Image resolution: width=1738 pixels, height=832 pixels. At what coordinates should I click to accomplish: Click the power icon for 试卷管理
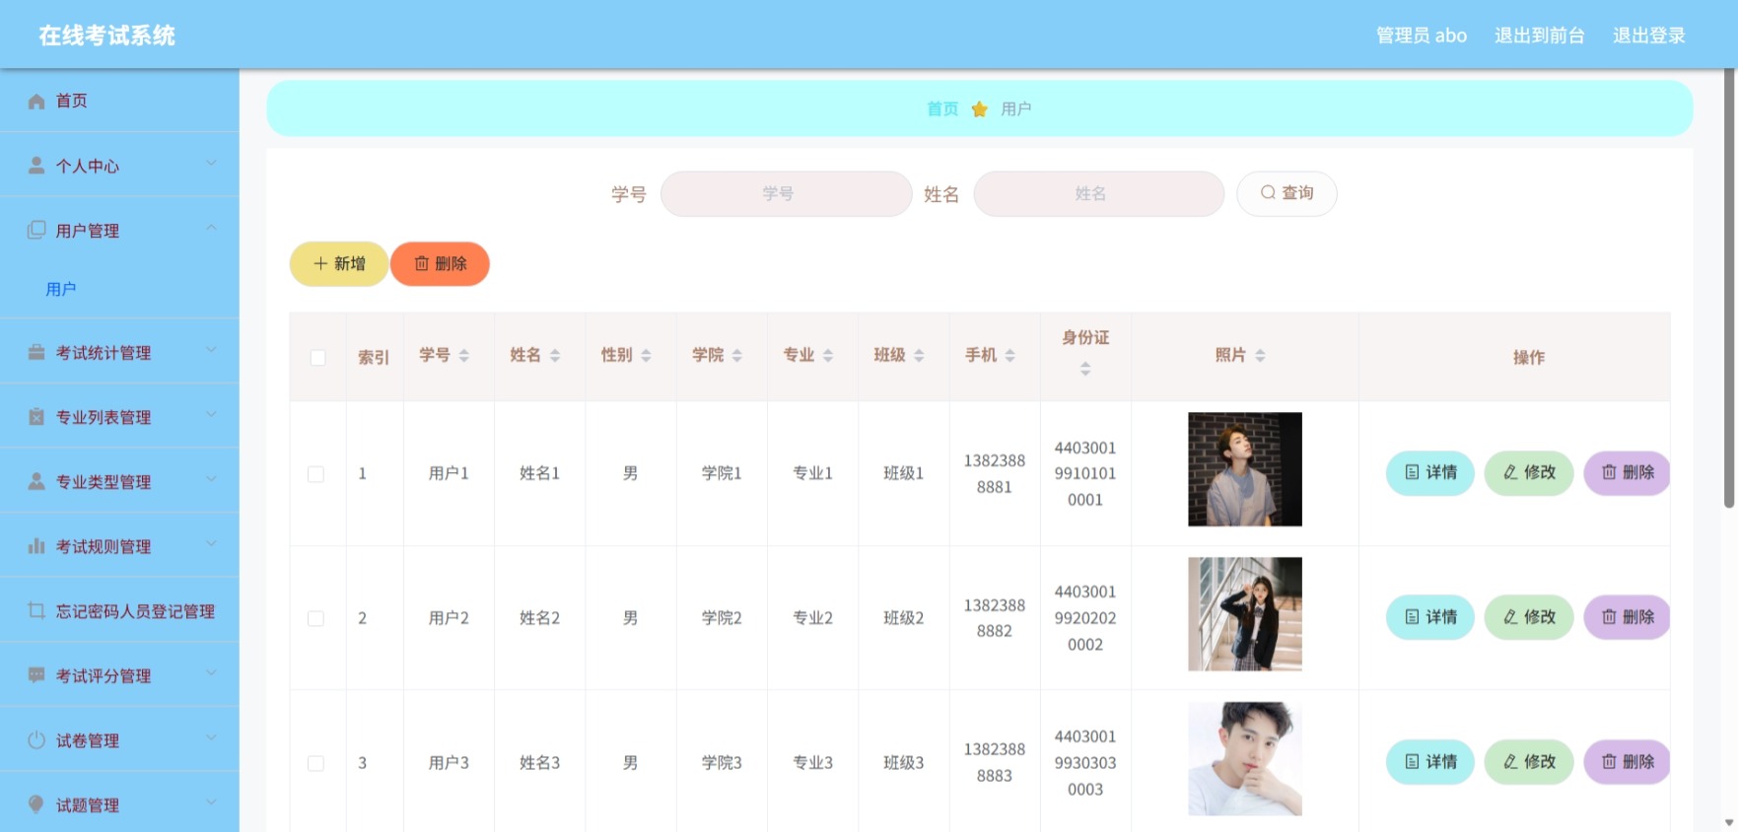click(36, 739)
